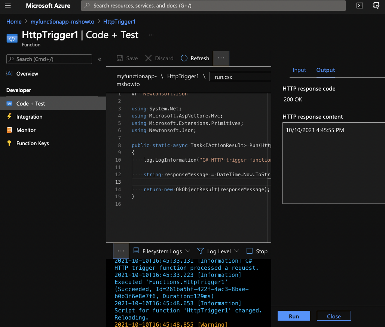Viewport: 385px width, 327px height.
Task: Click the Refresh circular arrow icon
Action: (184, 58)
